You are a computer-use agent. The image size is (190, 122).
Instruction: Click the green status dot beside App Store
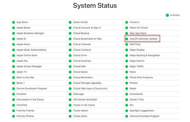(x=13, y=22)
